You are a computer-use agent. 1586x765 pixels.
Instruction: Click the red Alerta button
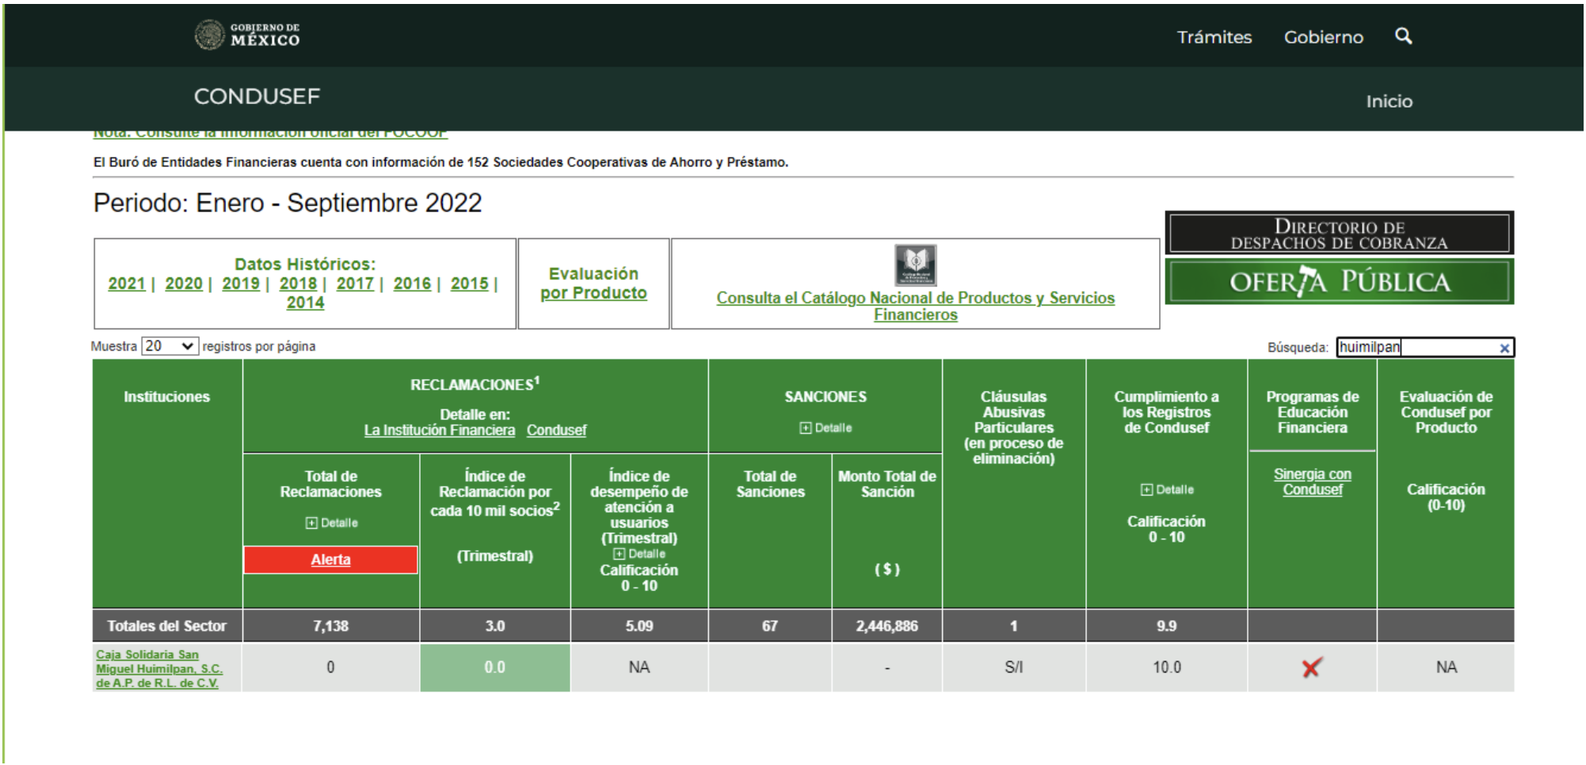tap(330, 560)
